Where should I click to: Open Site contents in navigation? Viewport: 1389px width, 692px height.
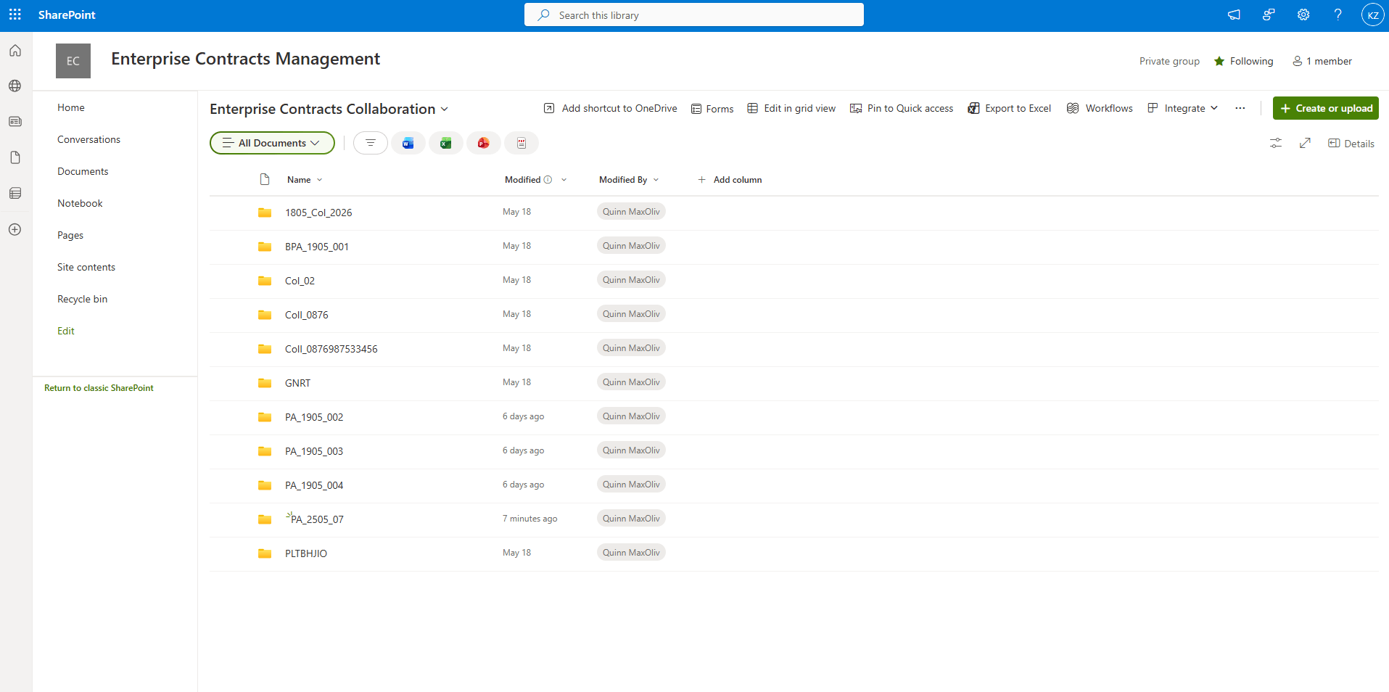pyautogui.click(x=86, y=267)
